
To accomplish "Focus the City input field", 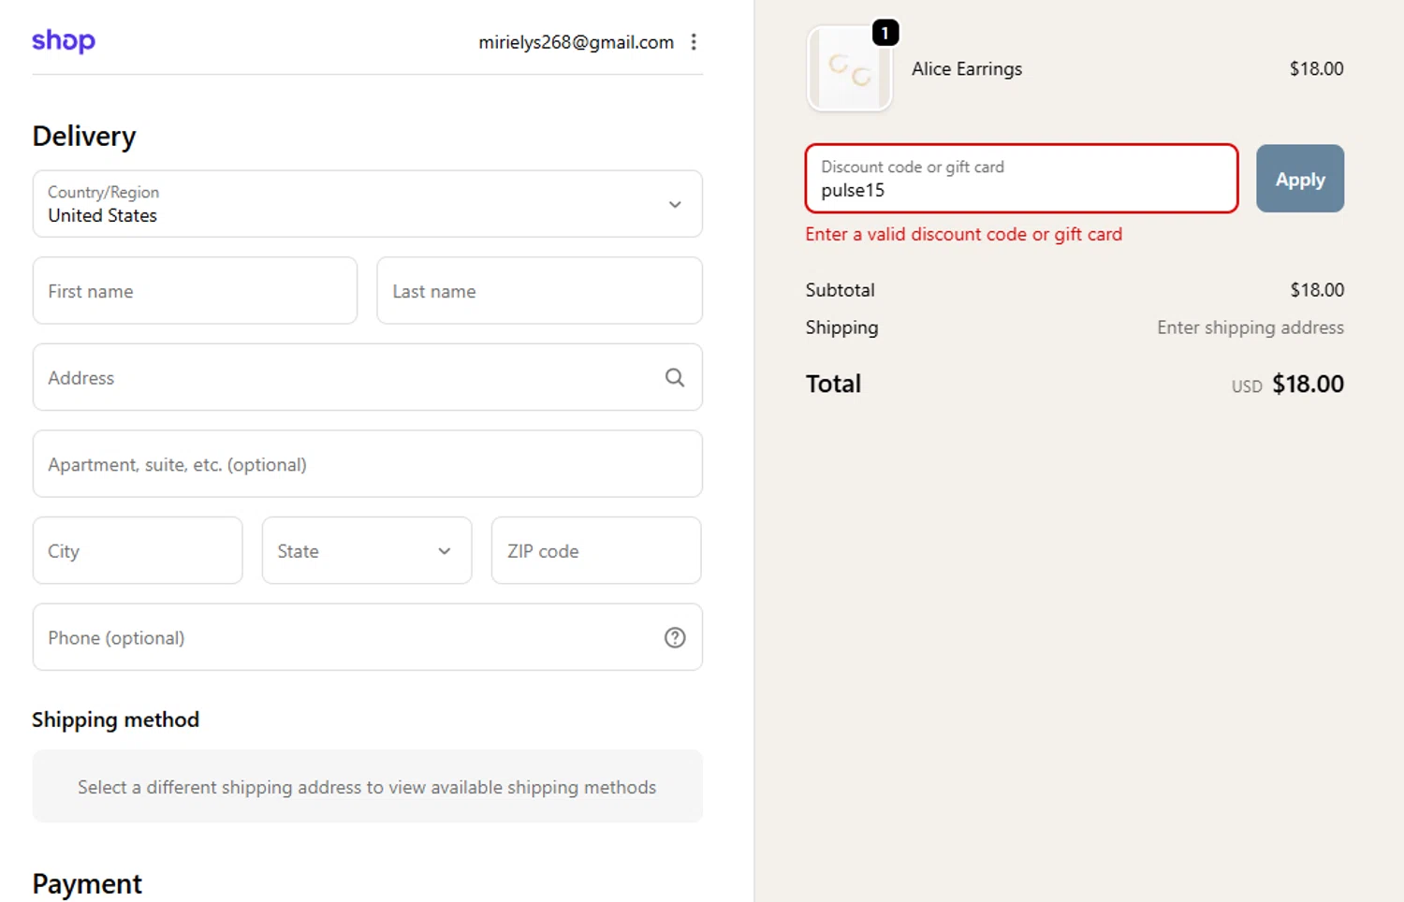I will click(x=138, y=551).
